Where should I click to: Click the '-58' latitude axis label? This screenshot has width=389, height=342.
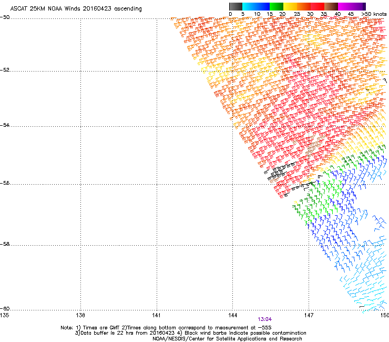coord(5,244)
